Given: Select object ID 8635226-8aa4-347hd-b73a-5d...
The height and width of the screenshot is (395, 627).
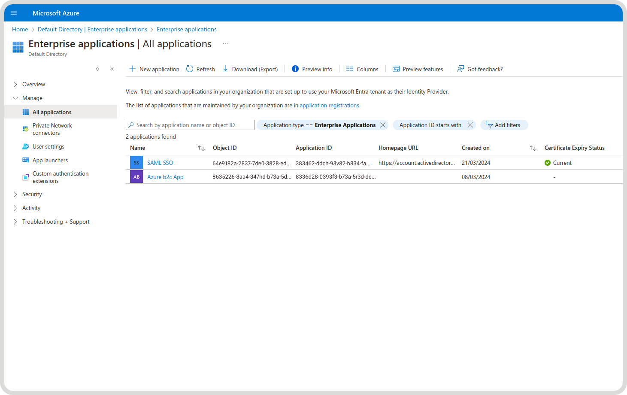Looking at the screenshot, I should click(252, 177).
